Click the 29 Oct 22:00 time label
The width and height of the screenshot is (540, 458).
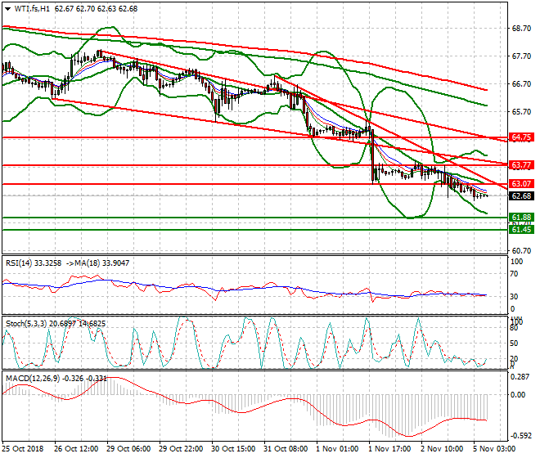(181, 449)
